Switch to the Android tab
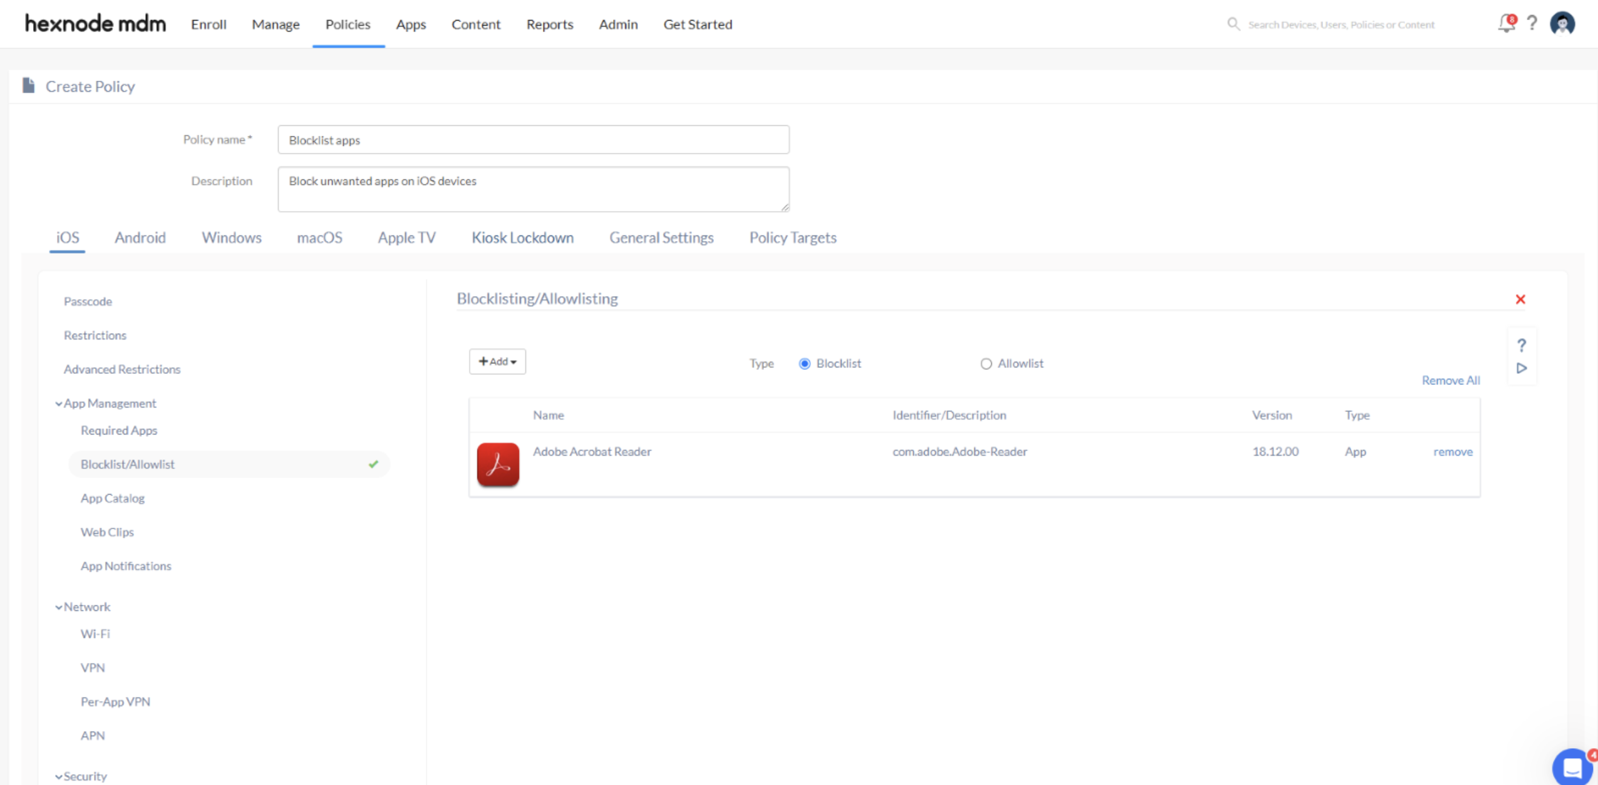 click(140, 237)
